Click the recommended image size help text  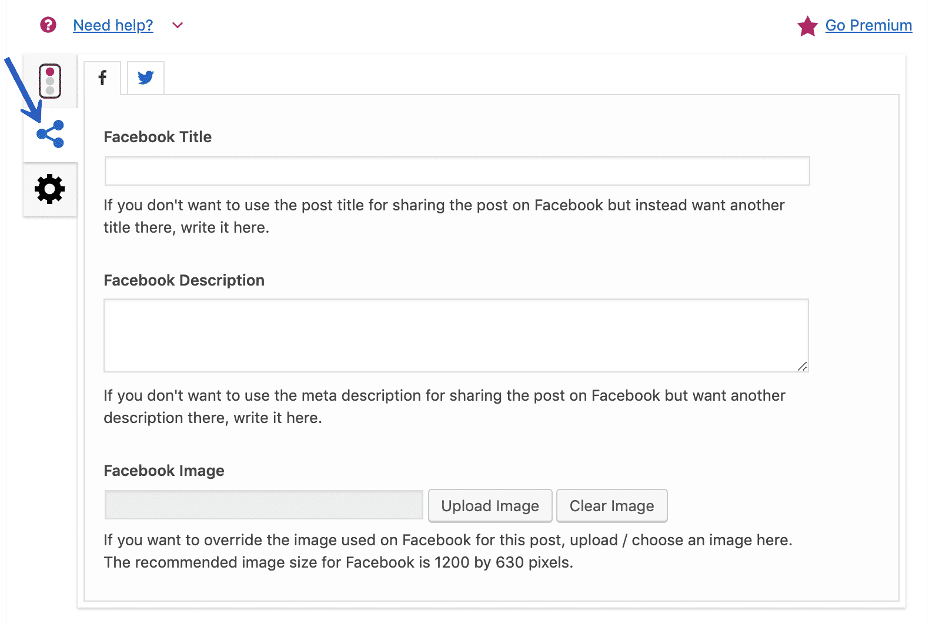[x=338, y=562]
